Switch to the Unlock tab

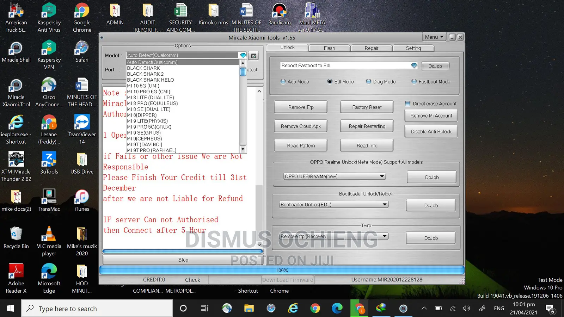[x=287, y=48]
